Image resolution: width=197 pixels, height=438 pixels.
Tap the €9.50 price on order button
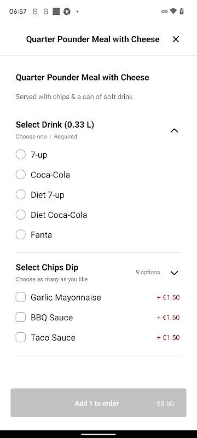165,404
